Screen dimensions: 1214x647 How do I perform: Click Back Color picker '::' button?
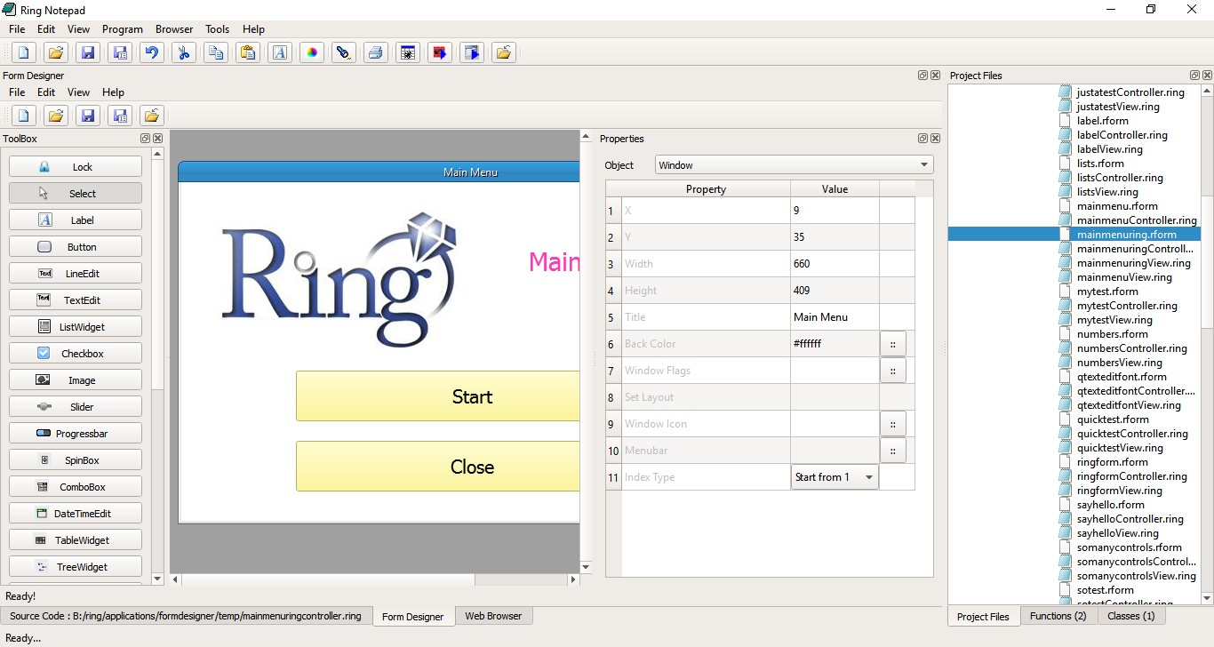coord(893,344)
